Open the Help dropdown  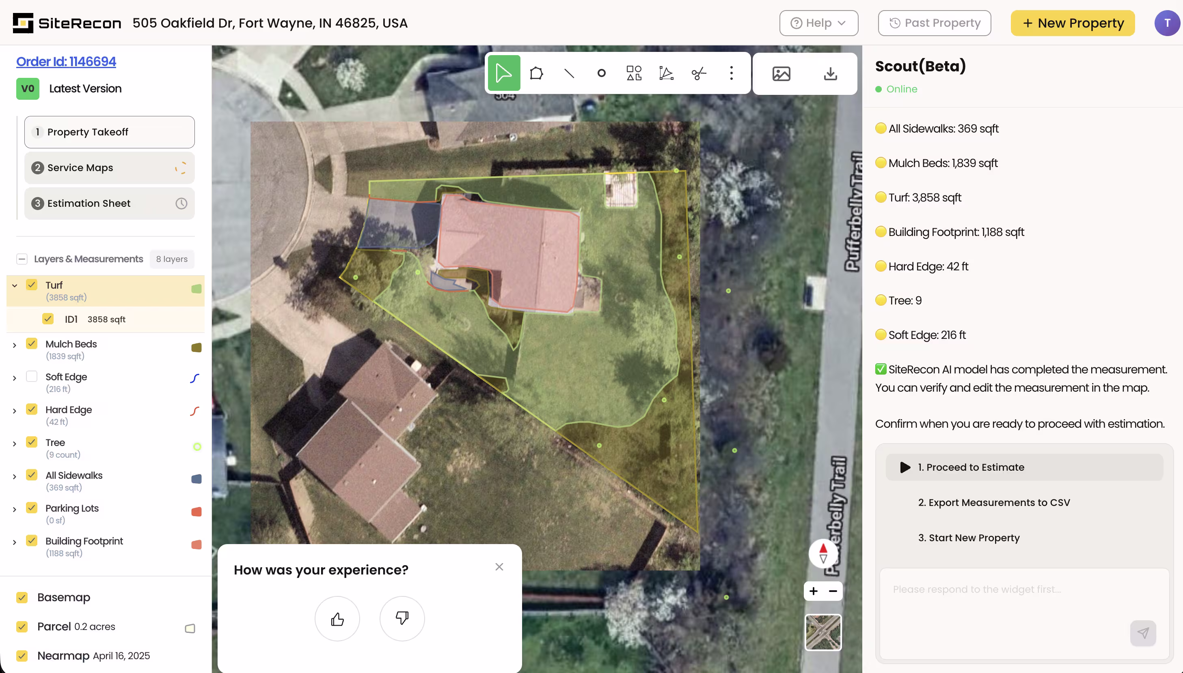tap(818, 23)
